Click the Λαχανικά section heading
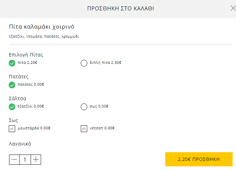The height and width of the screenshot is (170, 236). 20,144
